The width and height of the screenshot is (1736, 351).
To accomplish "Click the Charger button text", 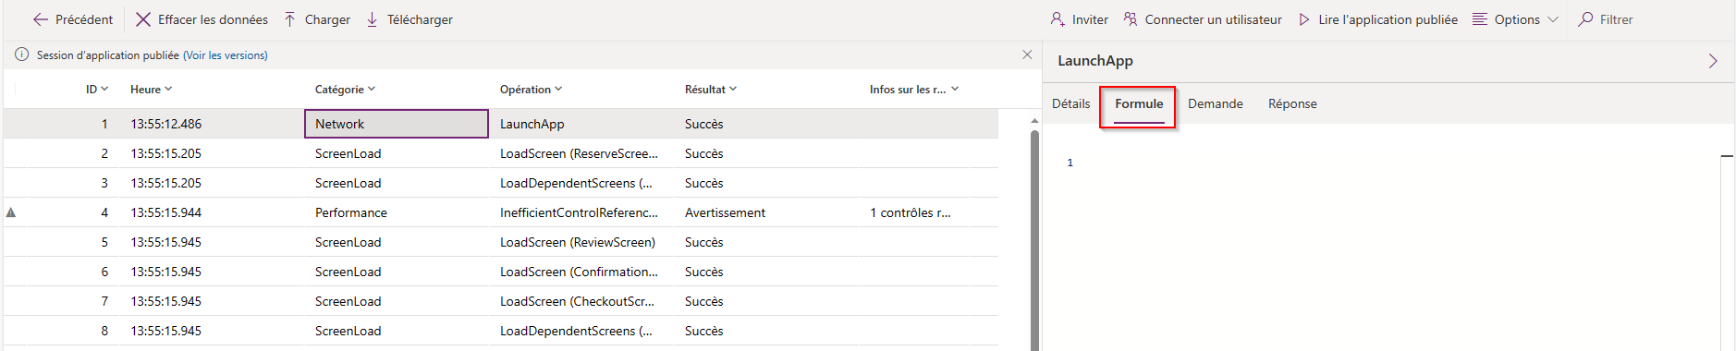I will 327,19.
